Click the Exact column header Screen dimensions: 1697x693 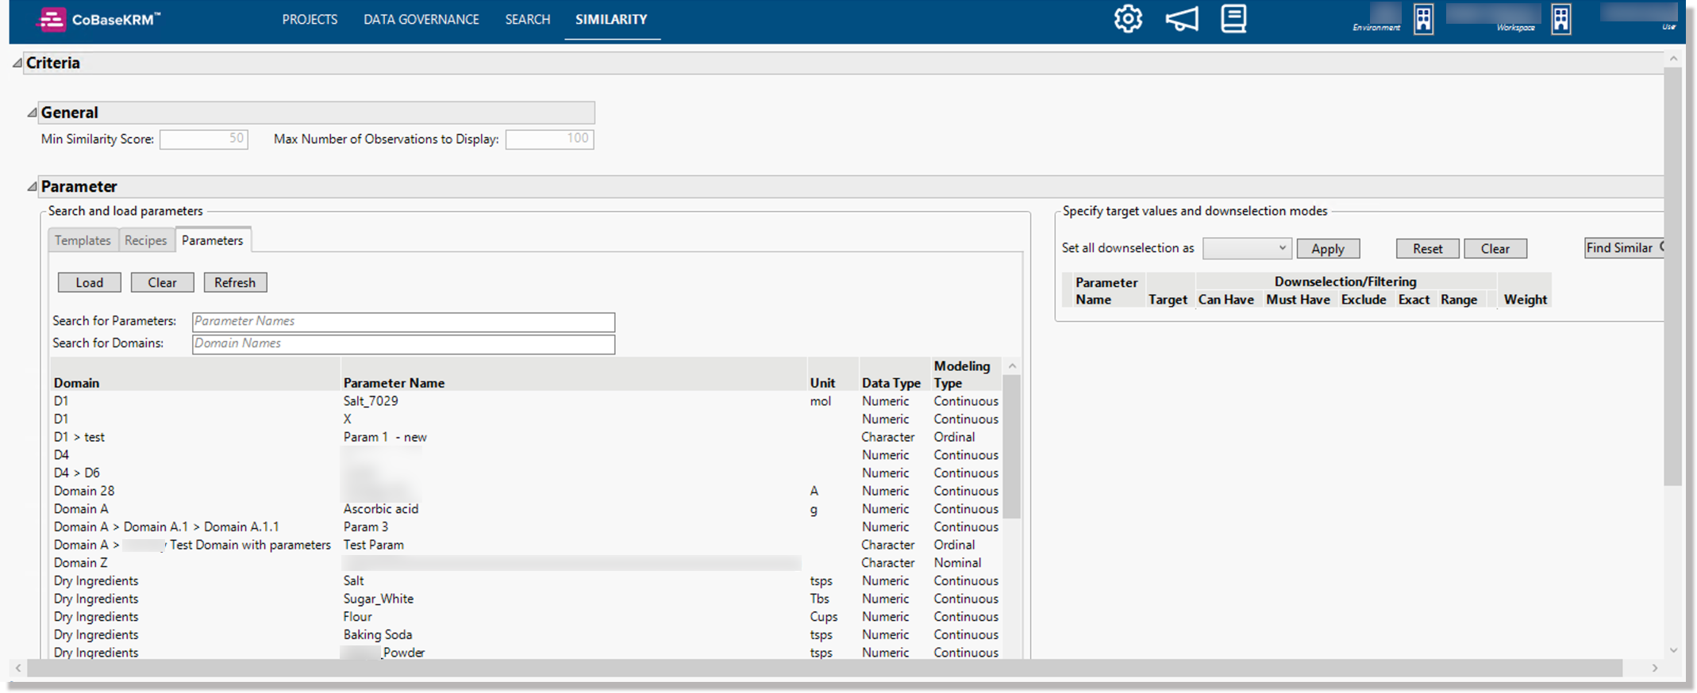coord(1414,300)
